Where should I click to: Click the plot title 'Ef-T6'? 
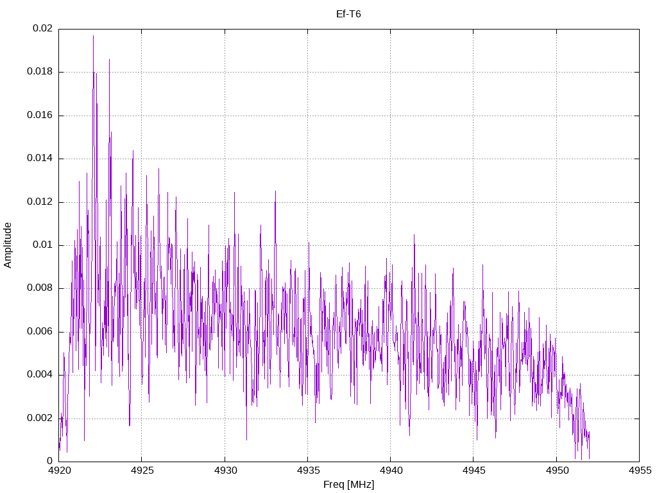tap(348, 14)
